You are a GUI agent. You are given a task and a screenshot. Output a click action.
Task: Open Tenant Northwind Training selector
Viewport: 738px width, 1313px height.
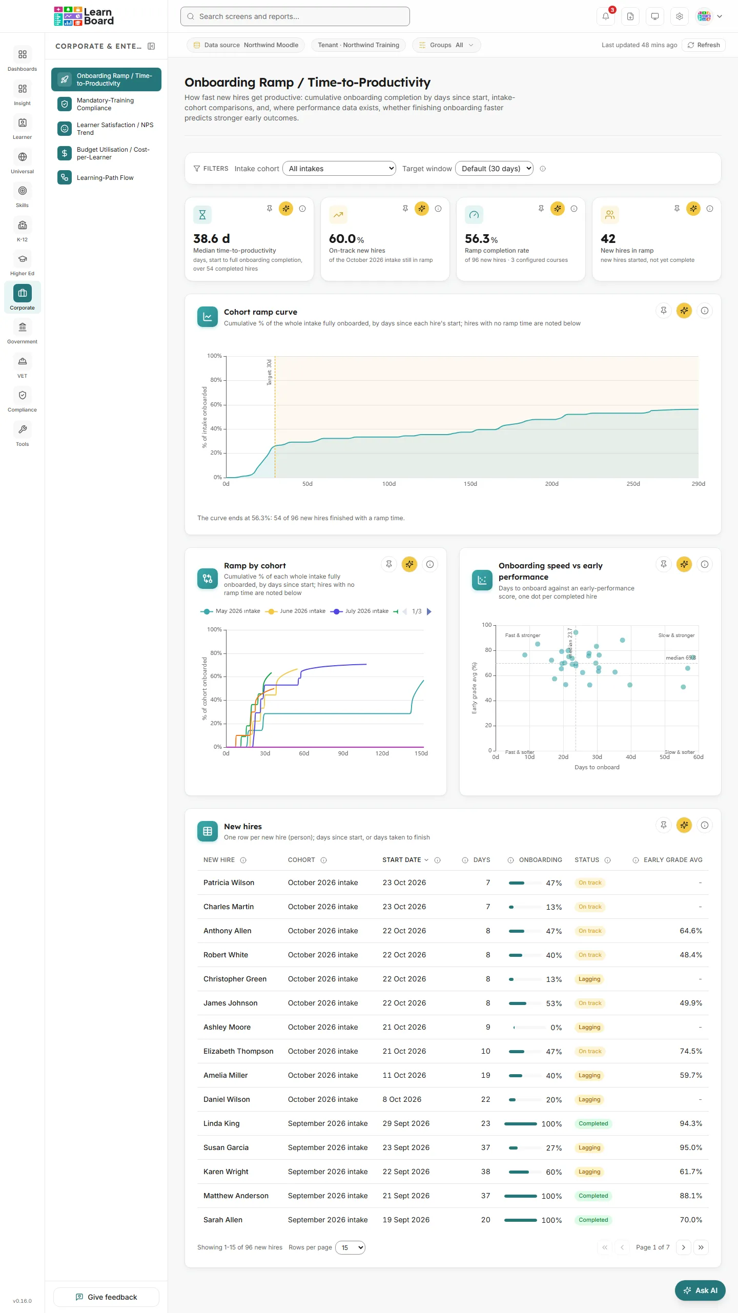tap(358, 45)
